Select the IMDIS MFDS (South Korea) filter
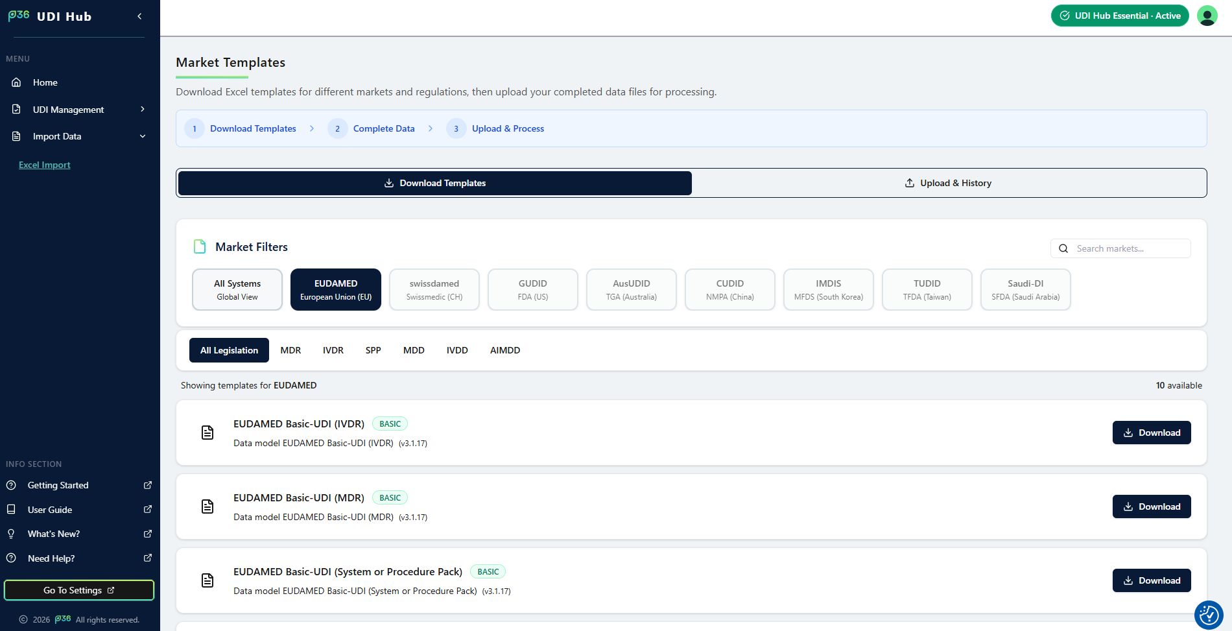 [x=829, y=290]
